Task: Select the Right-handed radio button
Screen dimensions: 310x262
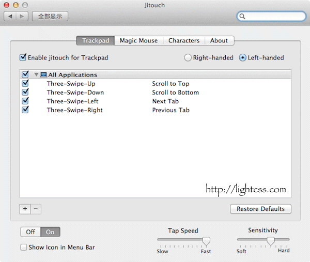Action: [x=188, y=58]
